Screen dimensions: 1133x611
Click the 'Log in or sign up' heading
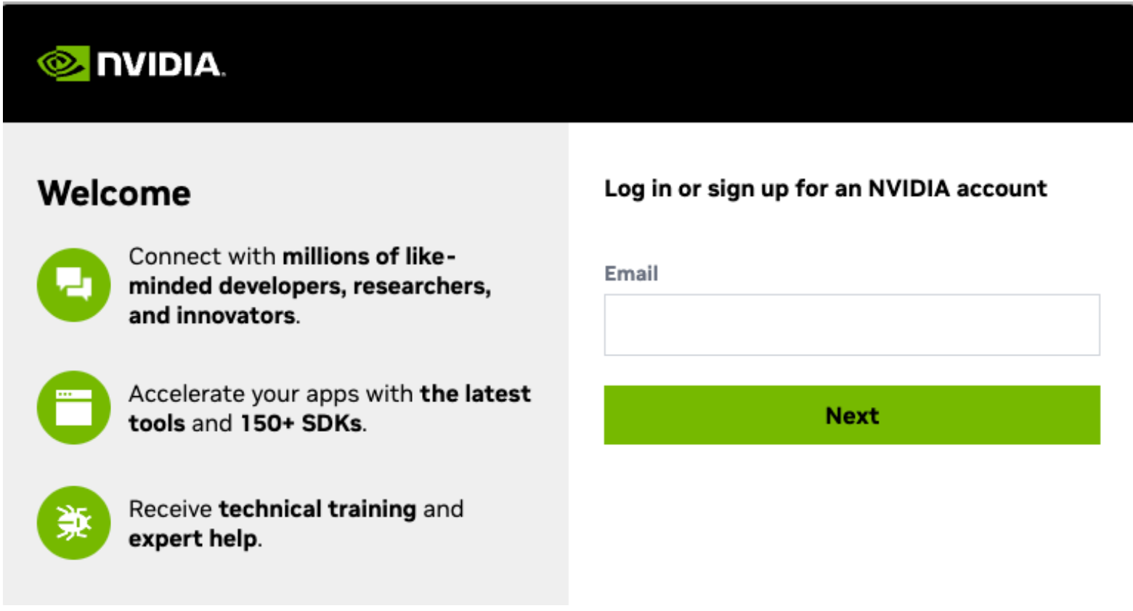pyautogui.click(x=825, y=189)
